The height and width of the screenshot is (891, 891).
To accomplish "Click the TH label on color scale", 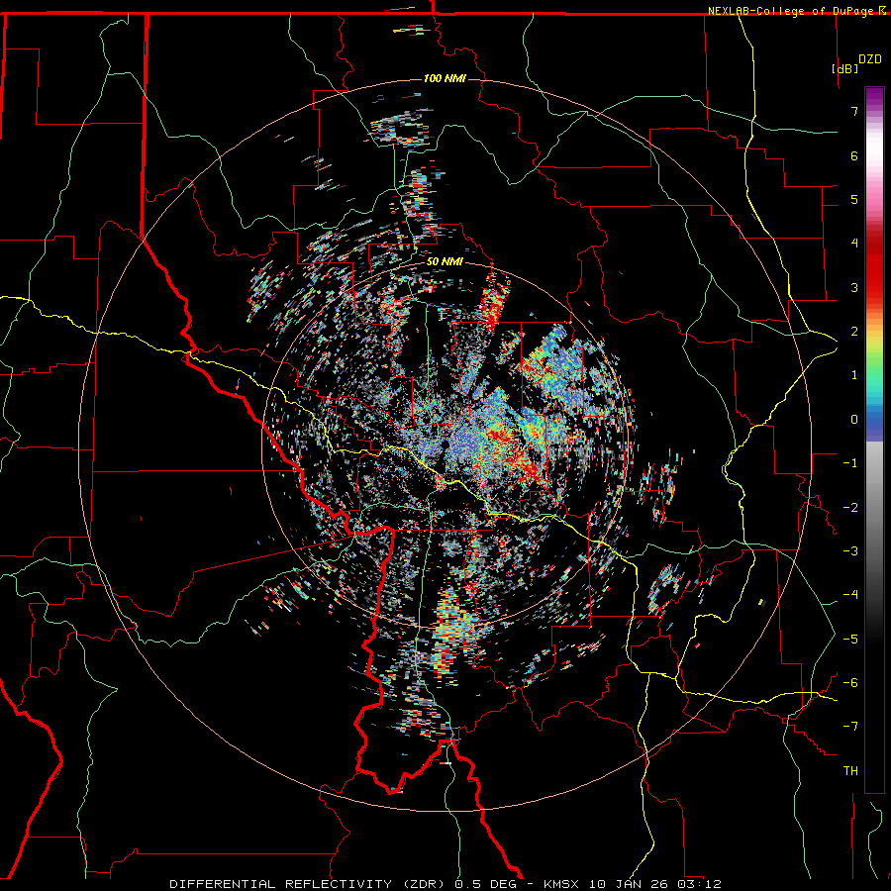I will click(x=850, y=771).
